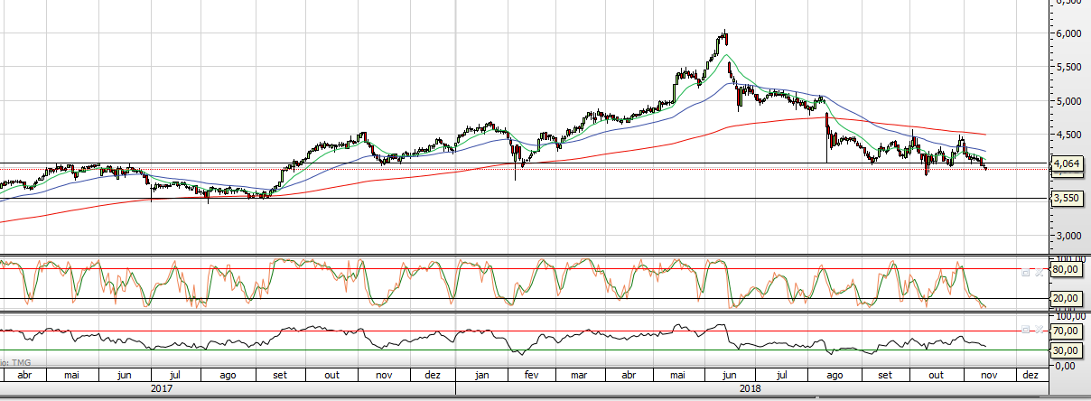Viewport: 1091px width, 401px height.
Task: Click the 'dez' 2018 month marker
Action: (x=1029, y=375)
